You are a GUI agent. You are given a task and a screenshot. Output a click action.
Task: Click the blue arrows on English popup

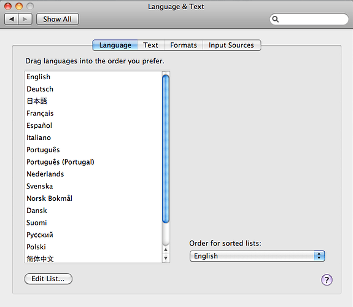pos(319,256)
